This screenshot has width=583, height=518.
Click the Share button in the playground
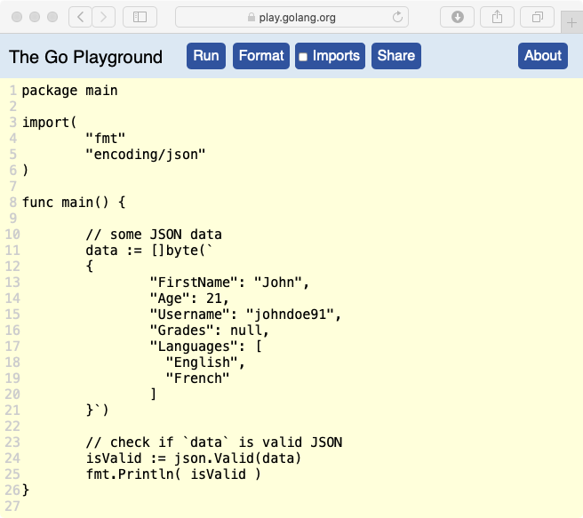pos(395,56)
